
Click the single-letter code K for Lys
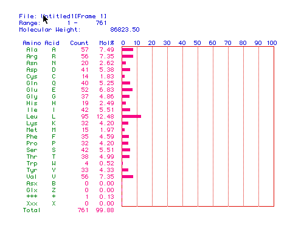point(54,123)
